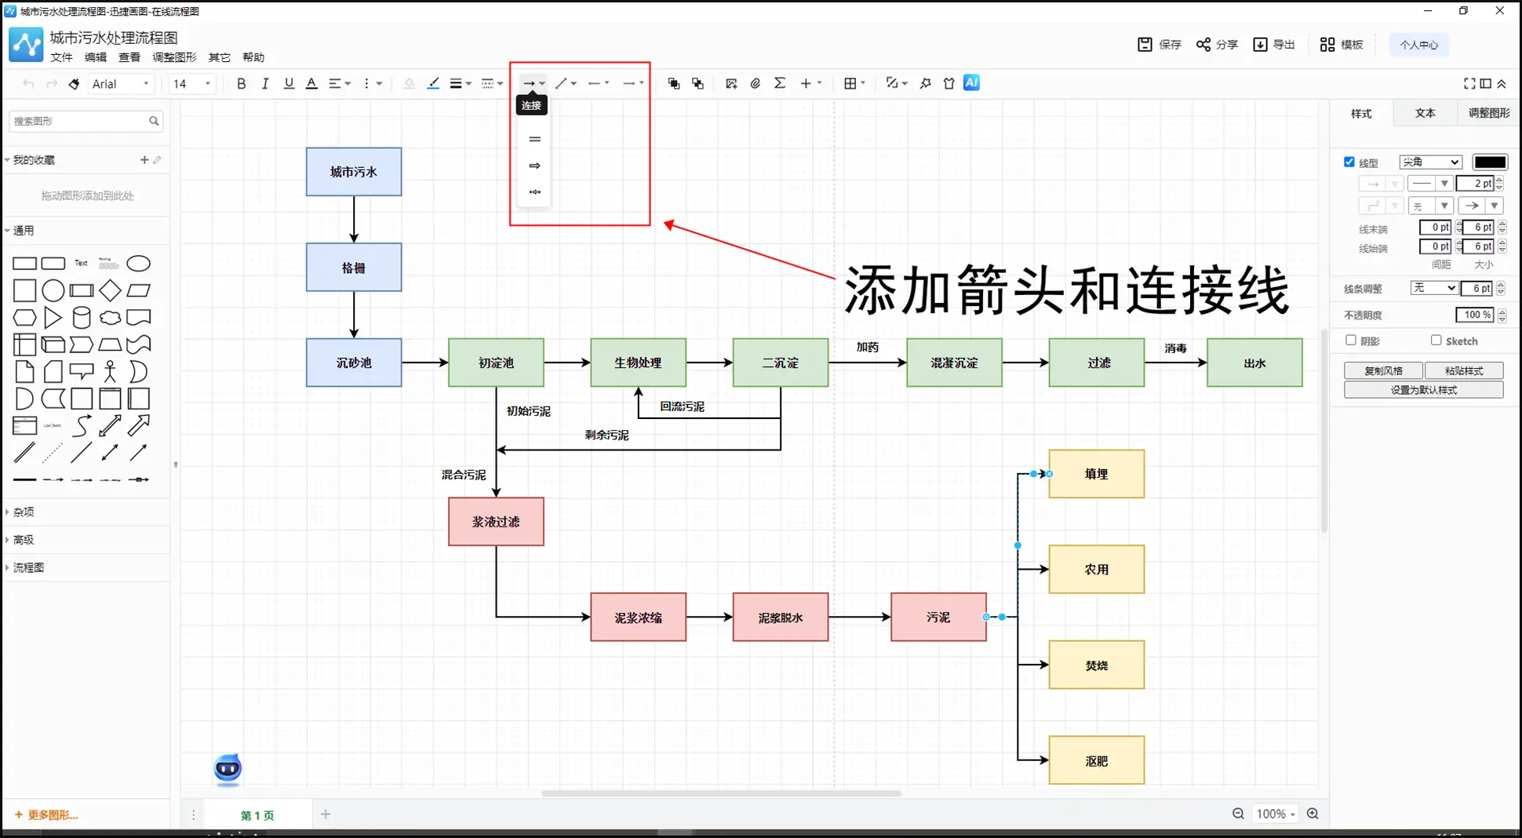1522x838 pixels.
Task: Click the zoom out magnifier icon
Action: (1238, 814)
